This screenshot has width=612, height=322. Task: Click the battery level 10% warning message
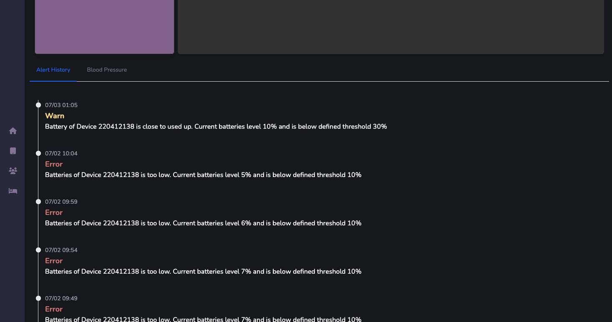pos(216,127)
